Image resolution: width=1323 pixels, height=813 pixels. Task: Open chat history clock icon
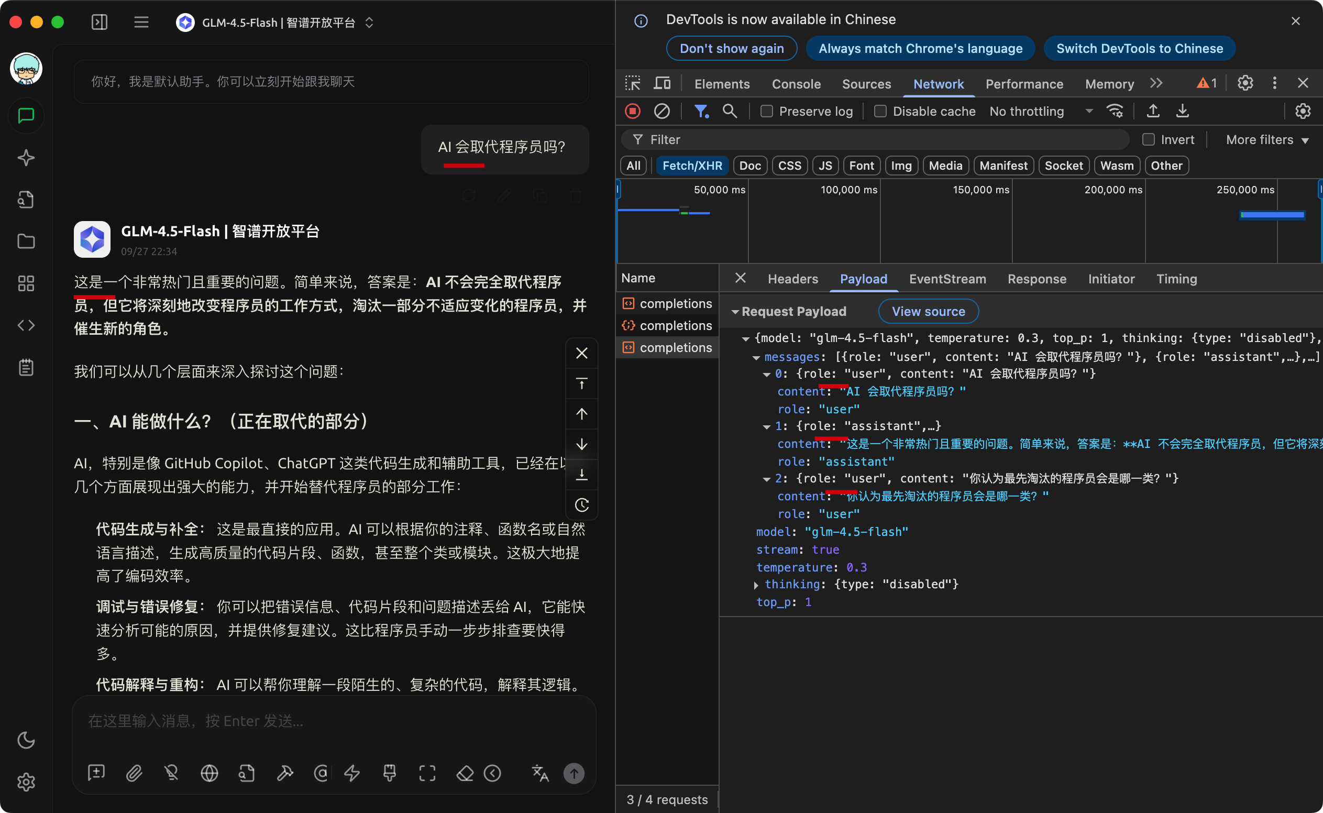[x=582, y=504]
